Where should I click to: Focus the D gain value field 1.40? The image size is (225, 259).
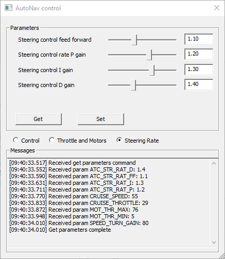click(x=199, y=84)
